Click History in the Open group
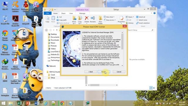This screenshot has width=188, height=106. point(130,23)
